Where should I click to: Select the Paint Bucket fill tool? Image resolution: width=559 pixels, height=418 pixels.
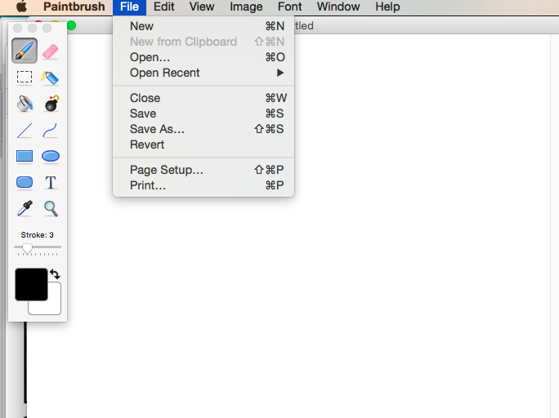coord(25,104)
